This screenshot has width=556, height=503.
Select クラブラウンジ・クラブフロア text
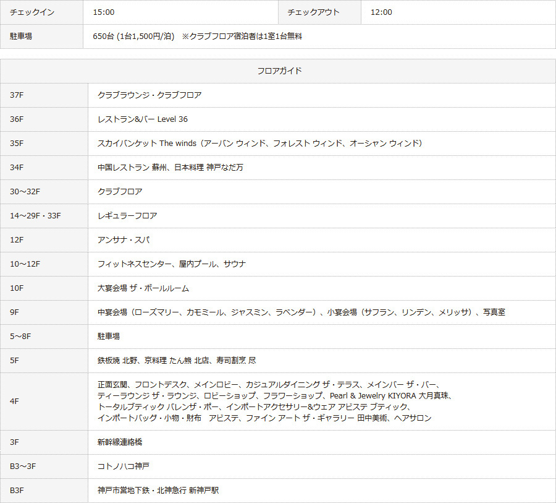click(150, 95)
